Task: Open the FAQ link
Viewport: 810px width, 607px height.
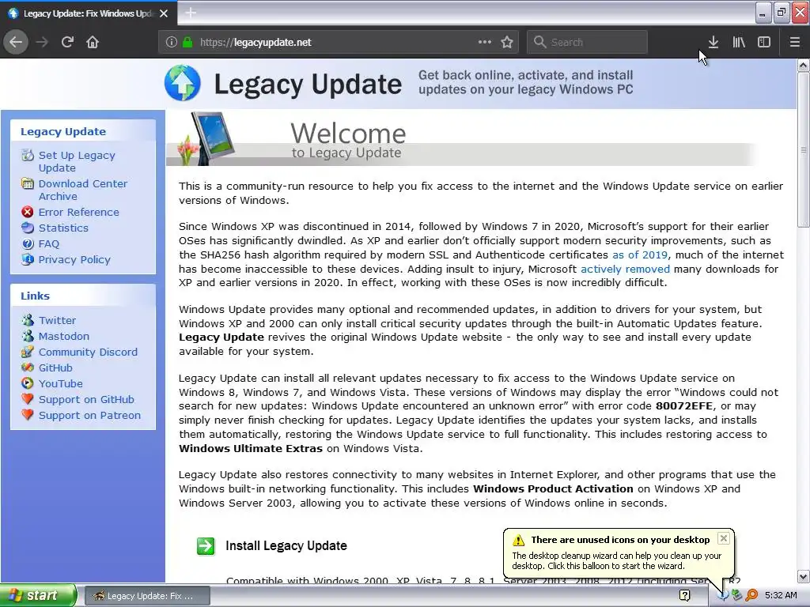Action: [x=48, y=244]
